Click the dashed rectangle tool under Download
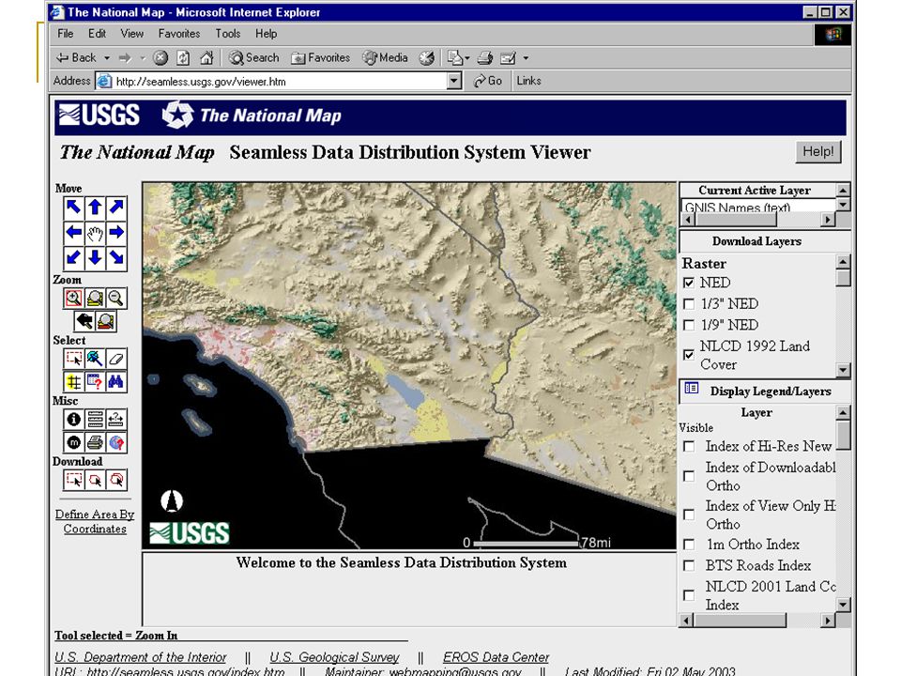901x676 pixels. pyautogui.click(x=73, y=480)
